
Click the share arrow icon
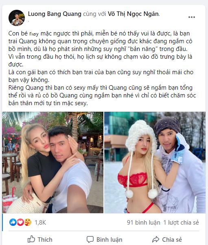(156, 239)
